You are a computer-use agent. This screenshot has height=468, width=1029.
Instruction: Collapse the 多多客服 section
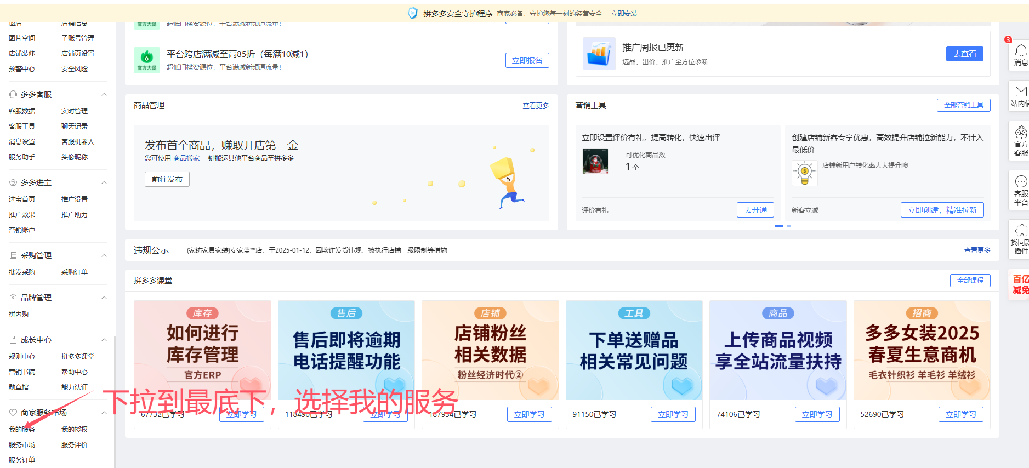(104, 94)
